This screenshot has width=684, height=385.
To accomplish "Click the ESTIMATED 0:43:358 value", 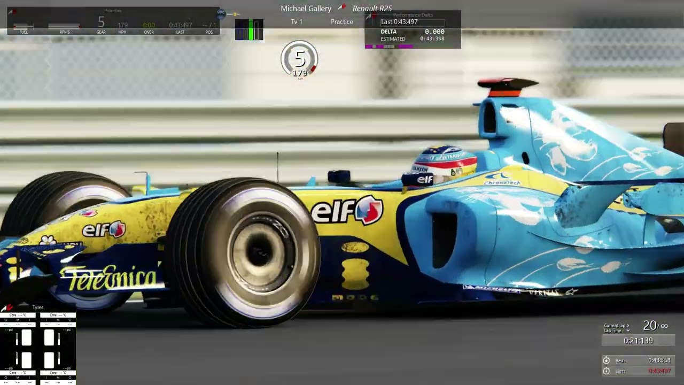I will (432, 38).
